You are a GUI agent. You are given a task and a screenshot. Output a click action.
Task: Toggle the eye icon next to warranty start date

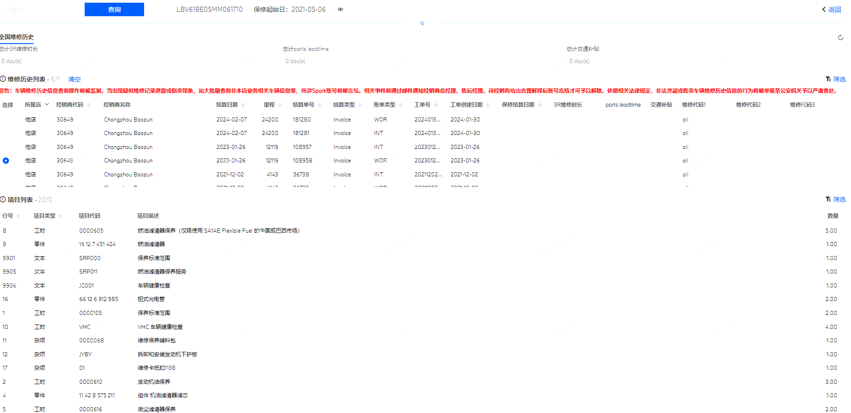(x=340, y=9)
